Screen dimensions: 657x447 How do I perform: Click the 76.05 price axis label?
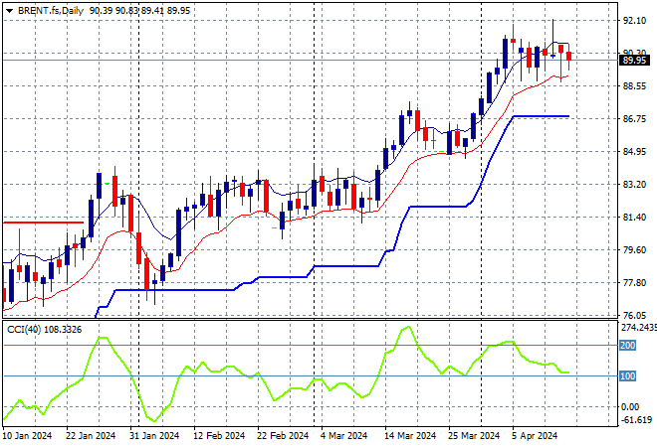click(635, 315)
